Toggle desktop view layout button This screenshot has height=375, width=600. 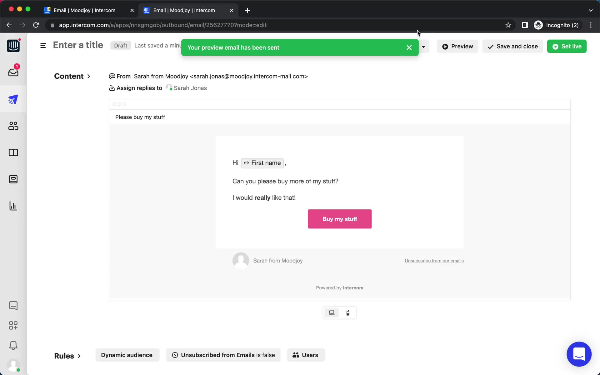coord(332,312)
